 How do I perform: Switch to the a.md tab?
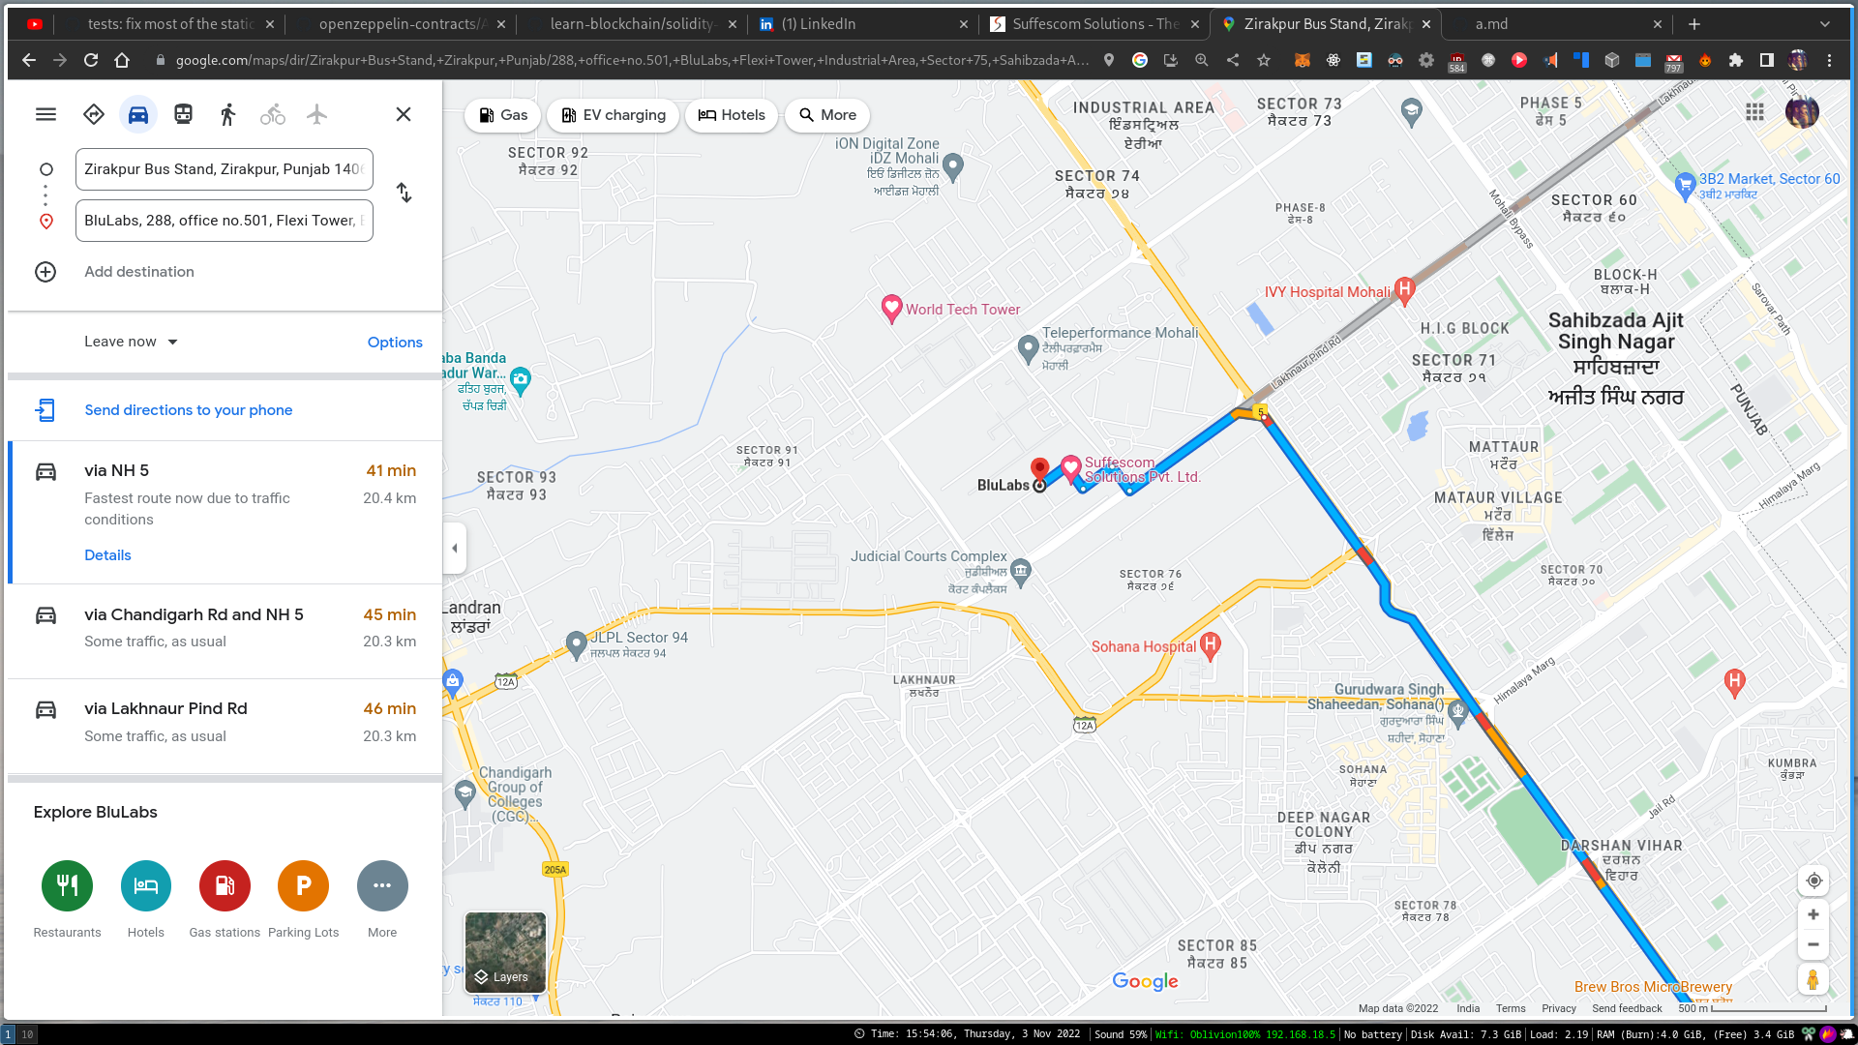click(1558, 24)
